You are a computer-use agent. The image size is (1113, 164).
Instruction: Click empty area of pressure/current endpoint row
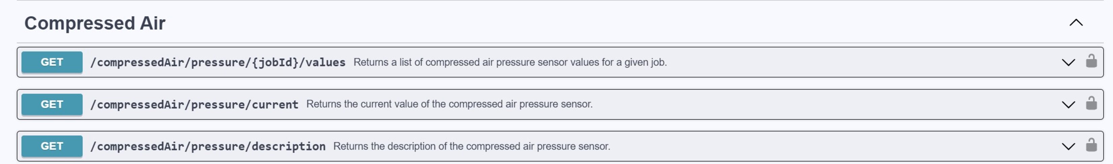click(821, 104)
